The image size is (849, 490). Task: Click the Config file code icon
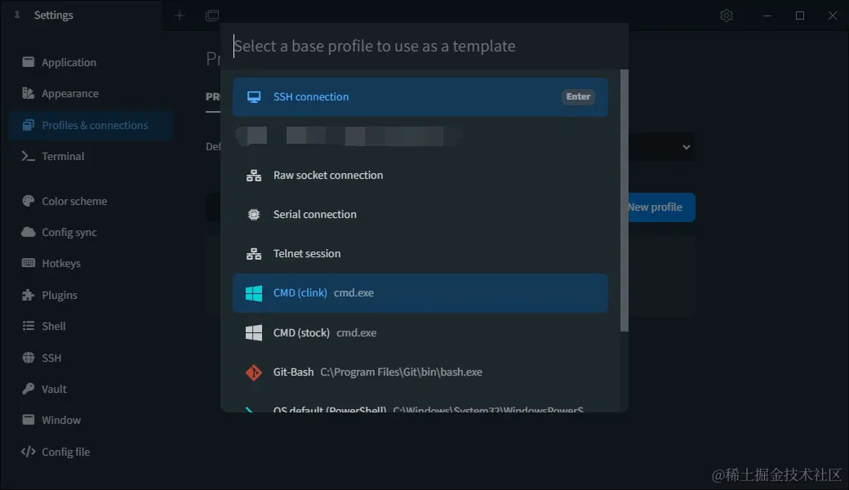28,451
